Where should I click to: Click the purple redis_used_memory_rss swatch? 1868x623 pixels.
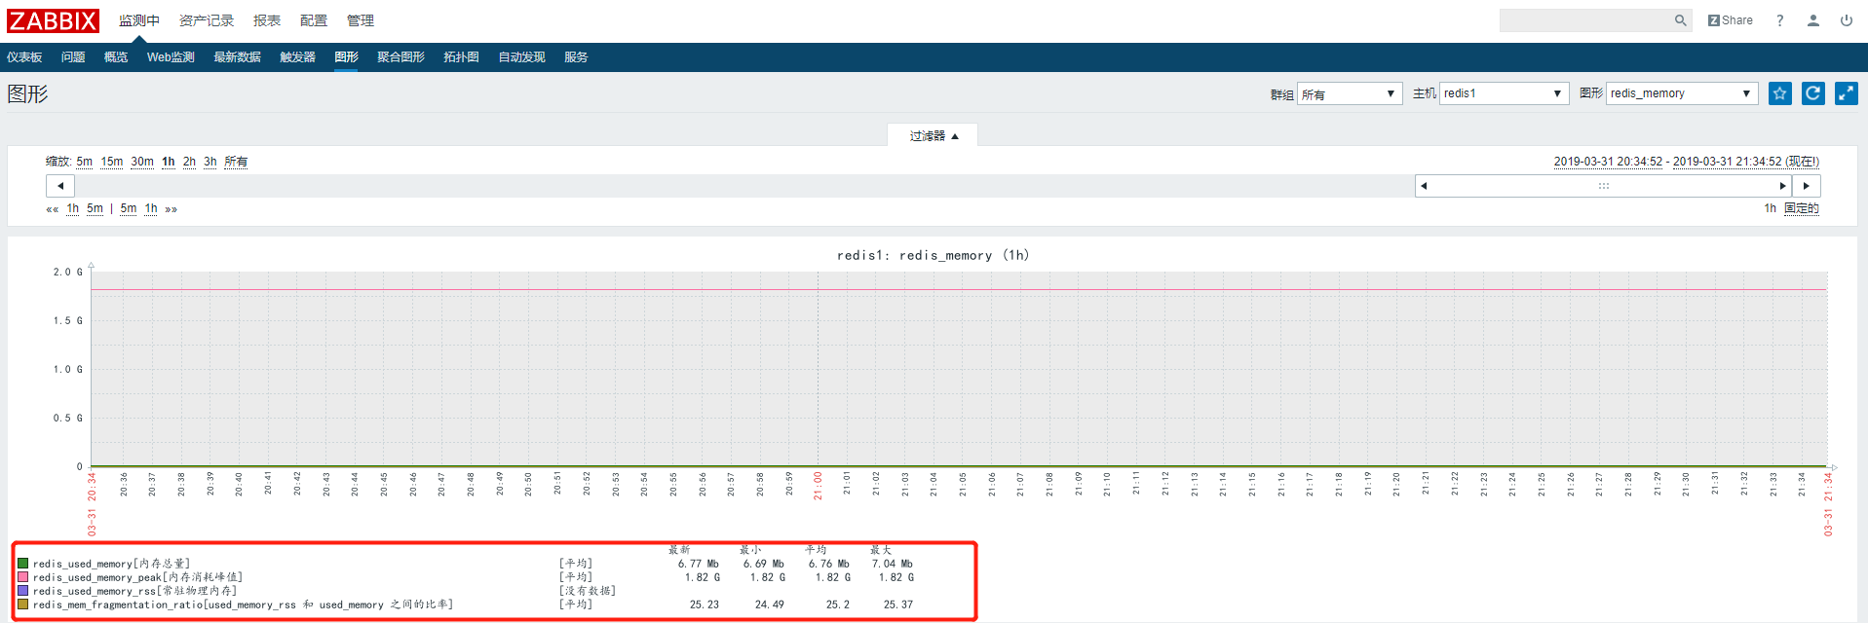point(23,591)
